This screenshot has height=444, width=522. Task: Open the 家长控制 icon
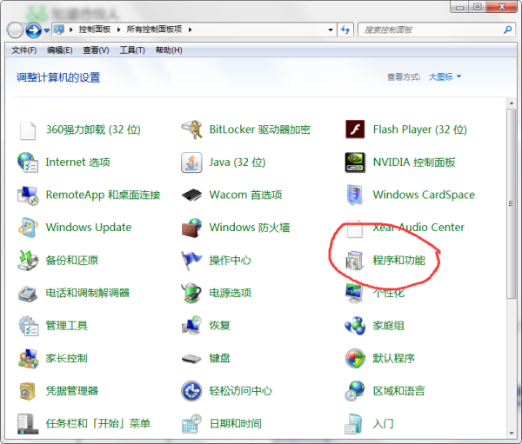pos(28,359)
